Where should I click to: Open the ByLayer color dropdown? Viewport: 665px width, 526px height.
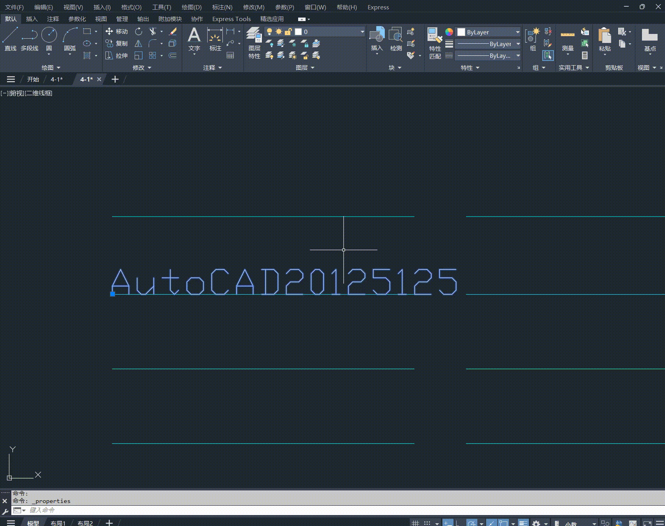tap(488, 32)
